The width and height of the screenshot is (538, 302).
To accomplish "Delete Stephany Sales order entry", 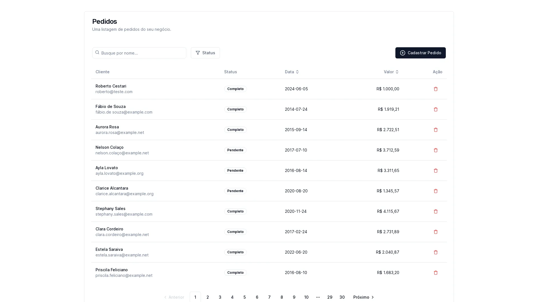I will [x=435, y=211].
